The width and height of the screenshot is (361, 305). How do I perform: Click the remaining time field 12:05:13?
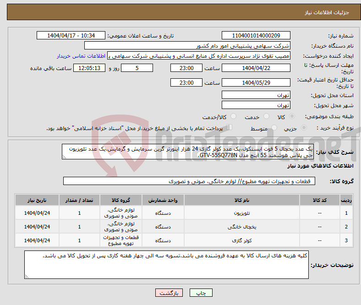point(89,68)
